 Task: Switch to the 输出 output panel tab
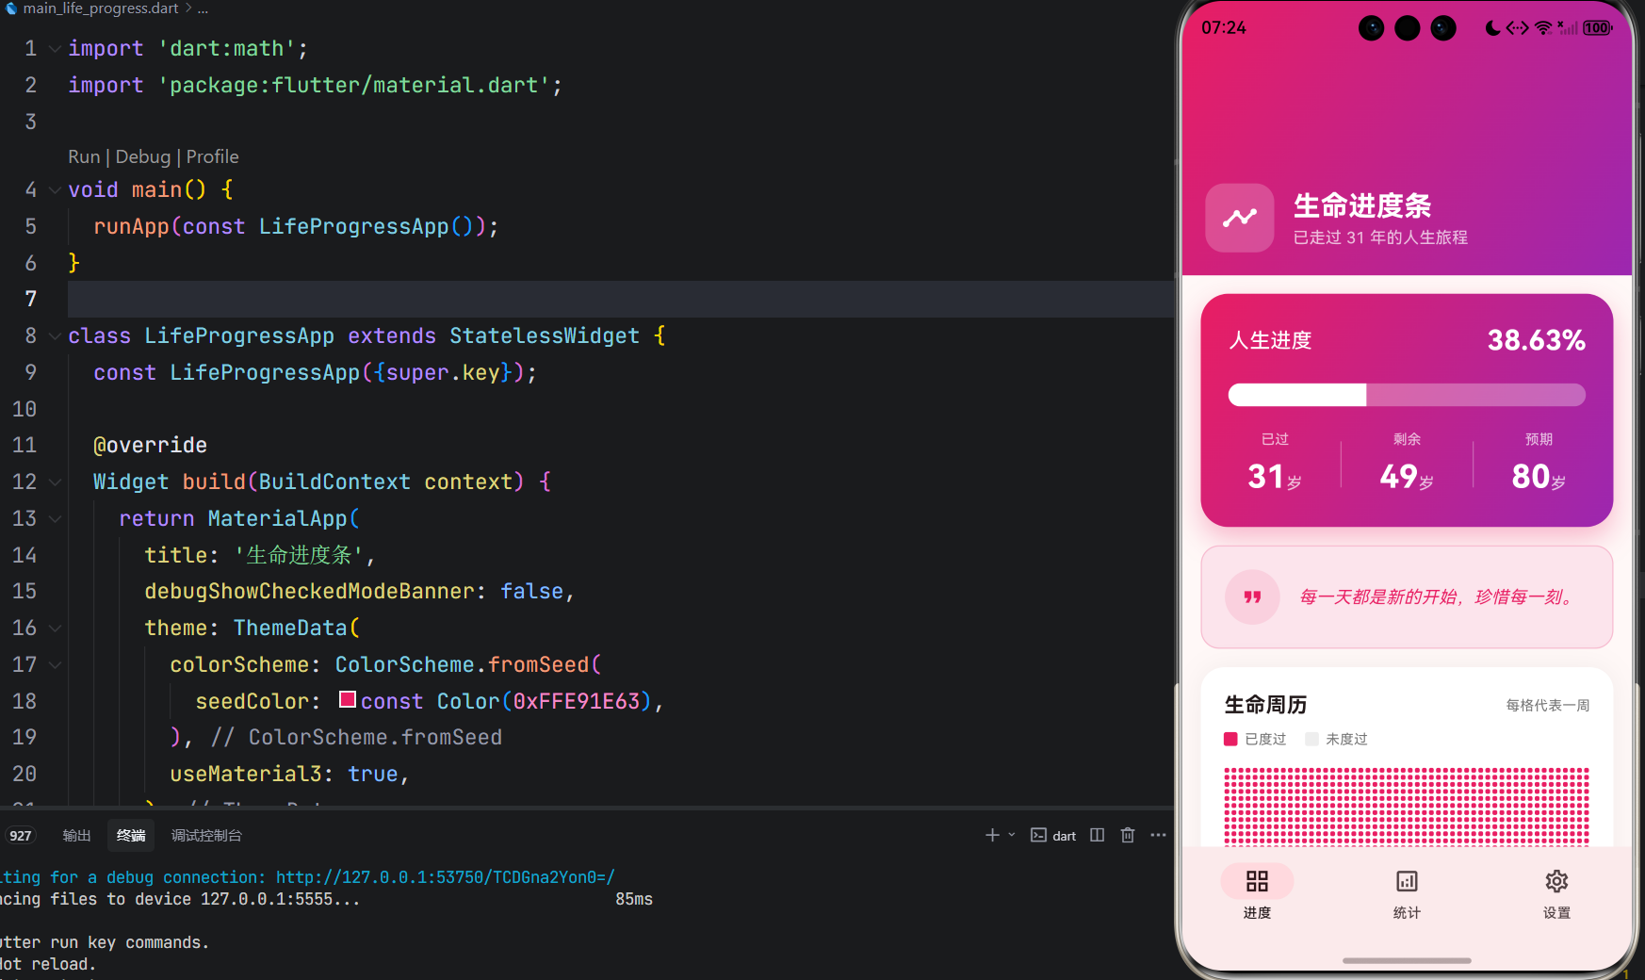click(76, 836)
